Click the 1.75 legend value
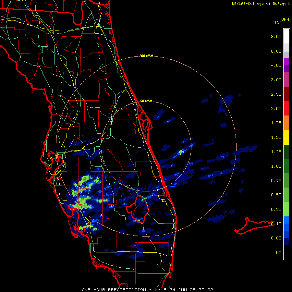Image resolution: width=292 pixels, height=292 pixels. (x=276, y=123)
